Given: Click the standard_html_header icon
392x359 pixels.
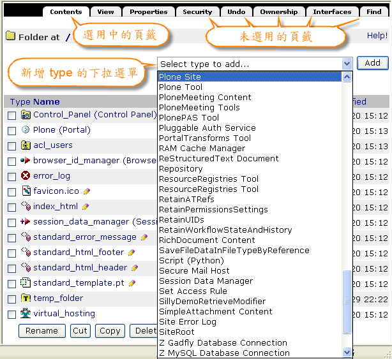Looking at the screenshot, I should pos(26,267).
